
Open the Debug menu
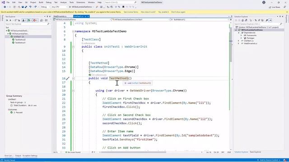tap(49, 2)
